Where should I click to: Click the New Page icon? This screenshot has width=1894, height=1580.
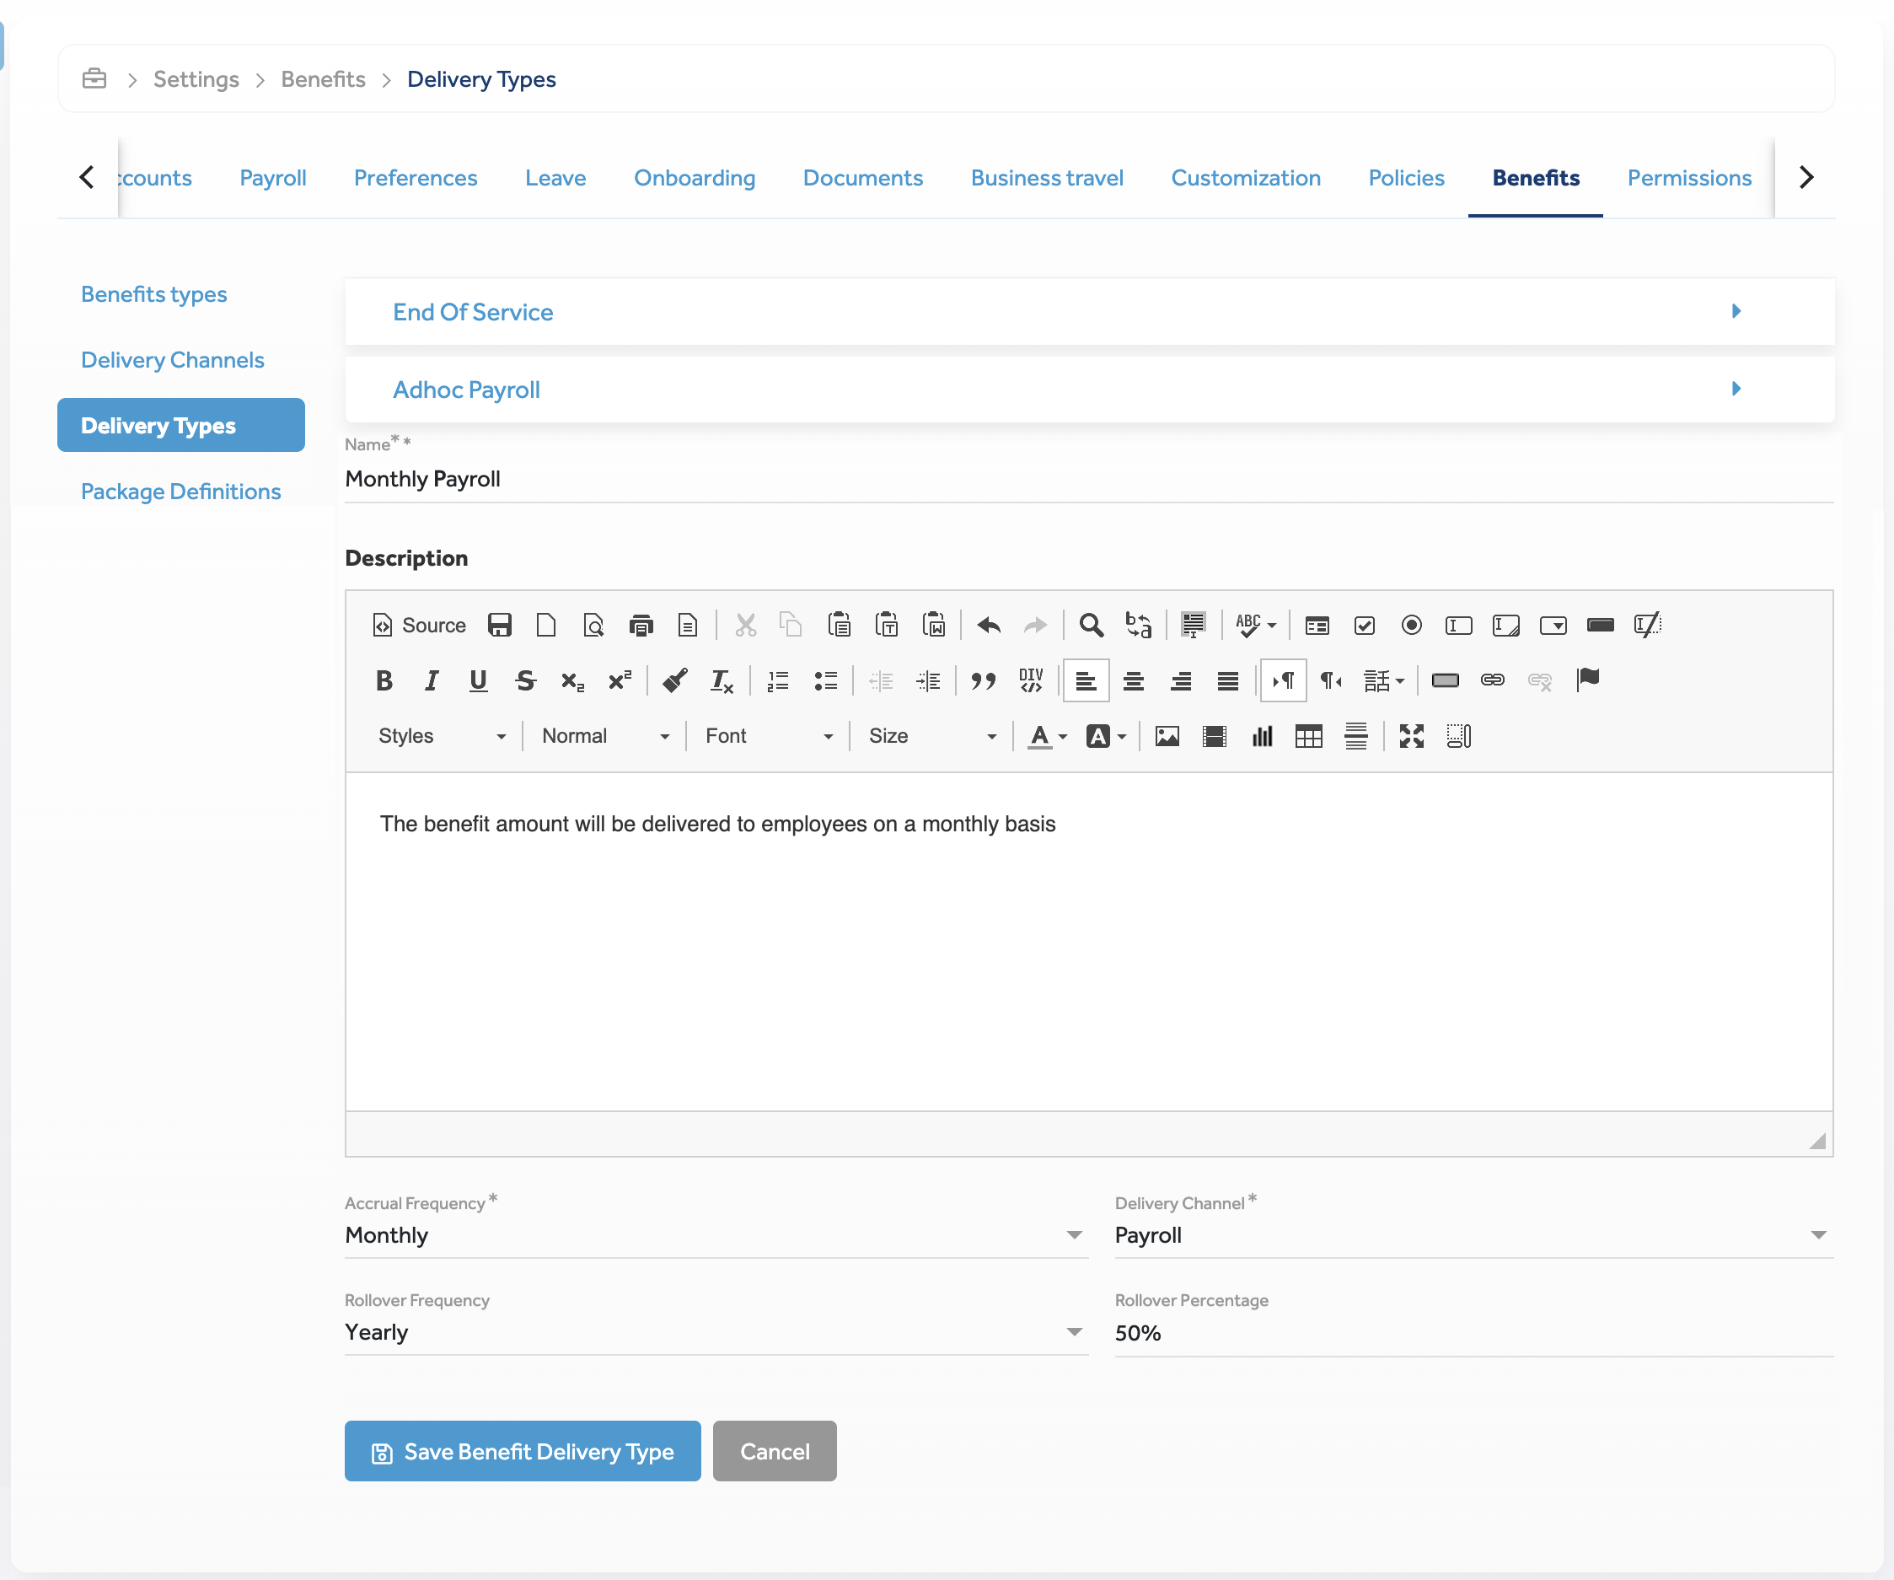[546, 626]
